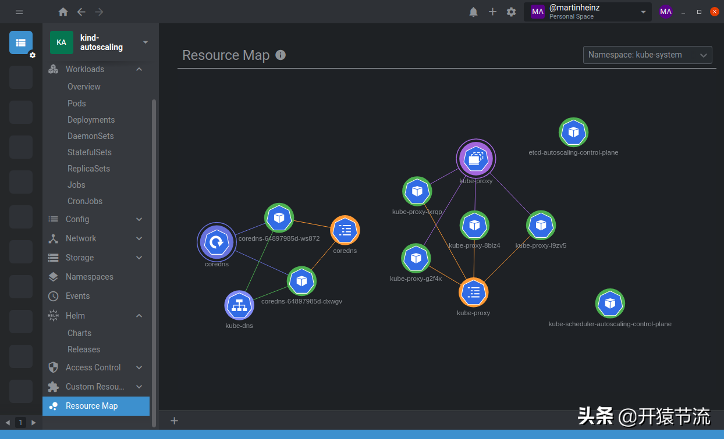The image size is (724, 439).
Task: Open the hamburger menu at top left
Action: click(x=19, y=12)
